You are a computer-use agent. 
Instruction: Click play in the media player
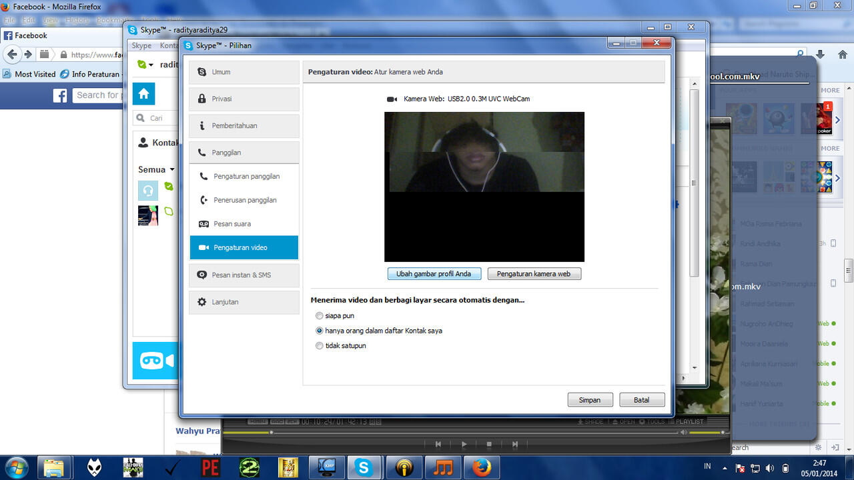coord(464,444)
